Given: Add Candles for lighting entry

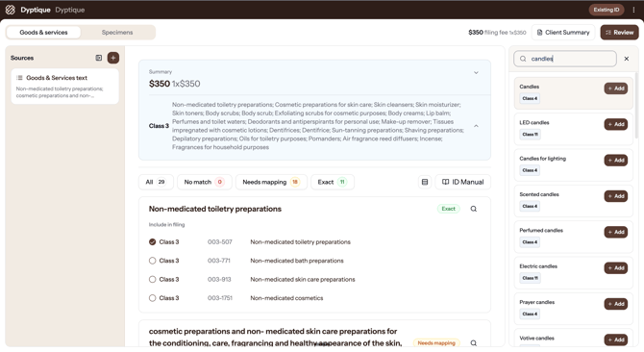Looking at the screenshot, I should point(616,161).
